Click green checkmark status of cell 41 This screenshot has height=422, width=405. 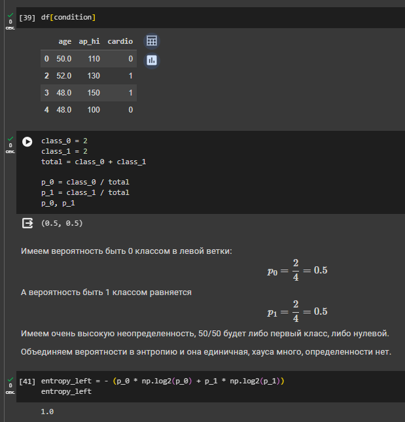(10, 379)
